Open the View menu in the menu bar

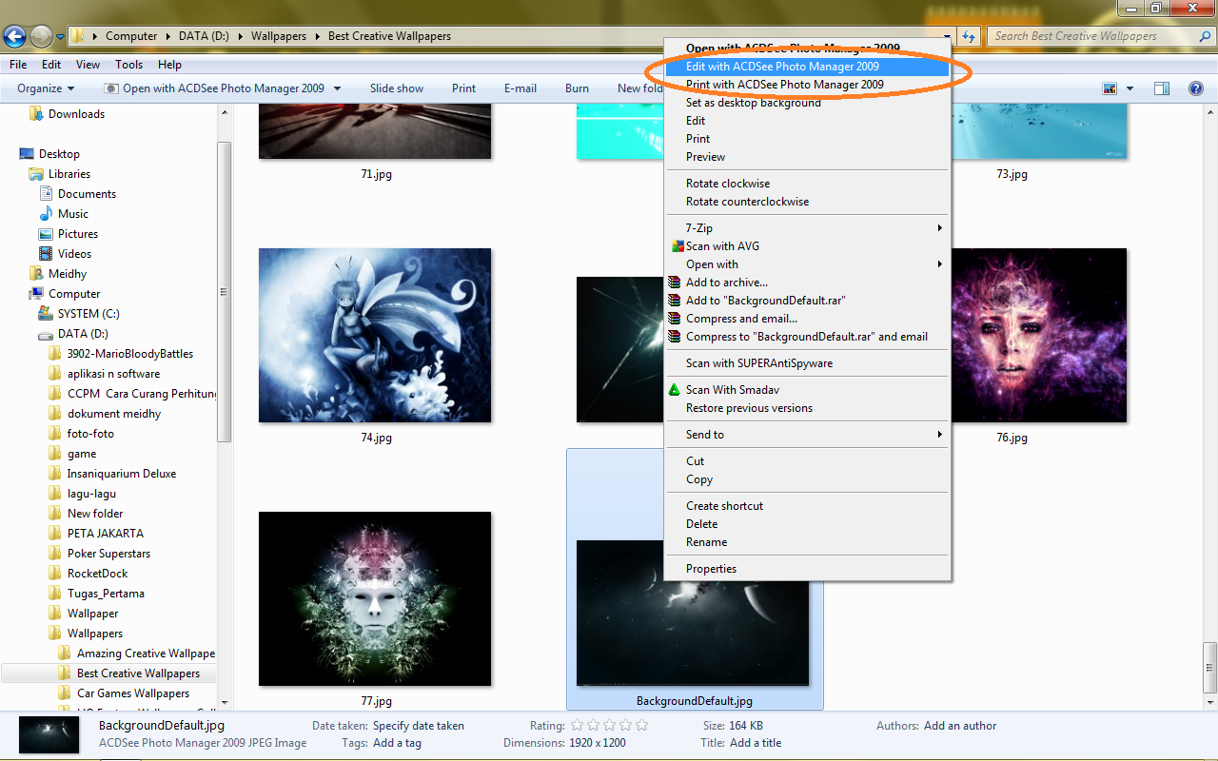88,65
